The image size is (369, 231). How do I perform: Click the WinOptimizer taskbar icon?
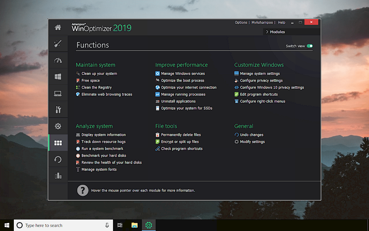pos(149,225)
